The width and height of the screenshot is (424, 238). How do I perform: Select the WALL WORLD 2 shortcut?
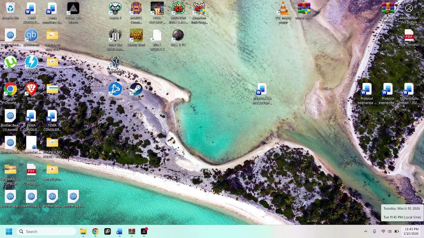tap(157, 40)
